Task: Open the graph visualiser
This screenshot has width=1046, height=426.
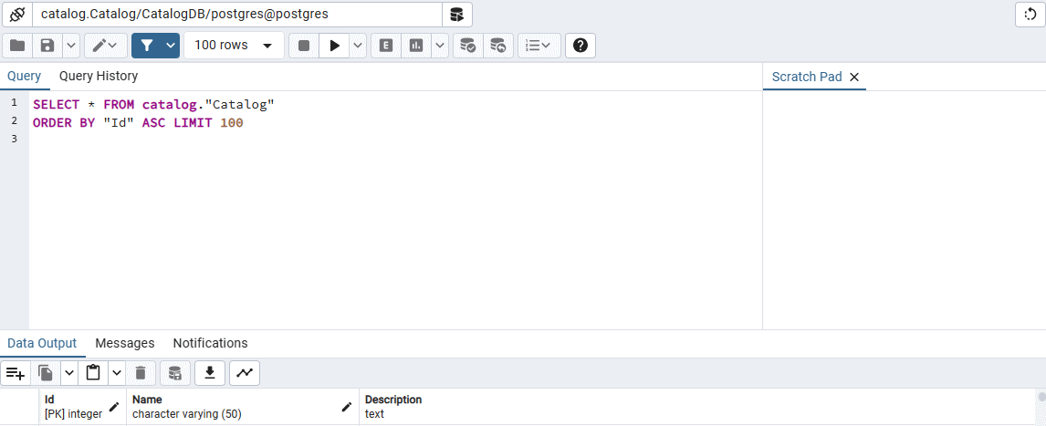Action: click(x=245, y=373)
